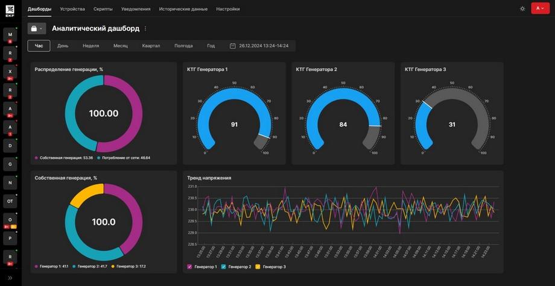Select the M device tile in sidebar
Viewport: 555px width, 286px height.
[10, 34]
